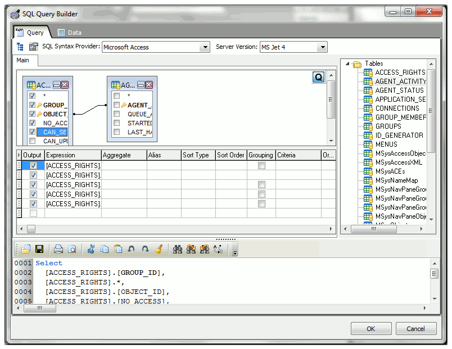
Task: Click the Select keyword on SQL line 0001
Action: (49, 263)
